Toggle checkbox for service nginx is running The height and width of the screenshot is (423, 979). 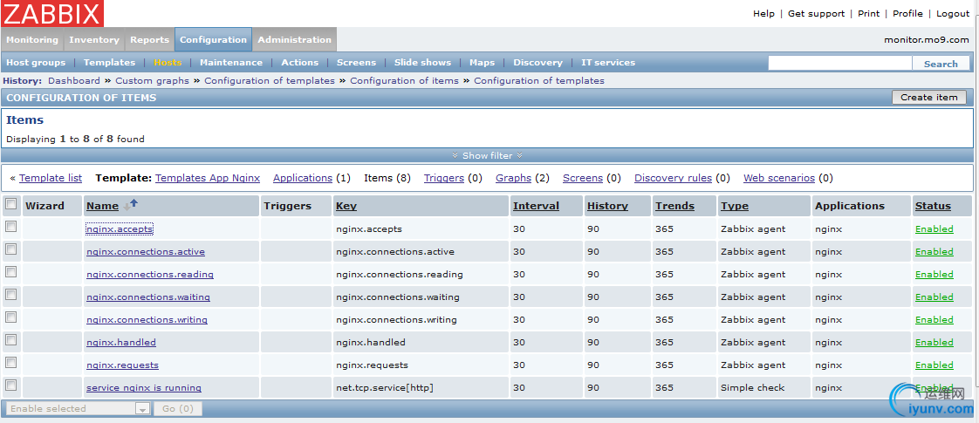11,385
